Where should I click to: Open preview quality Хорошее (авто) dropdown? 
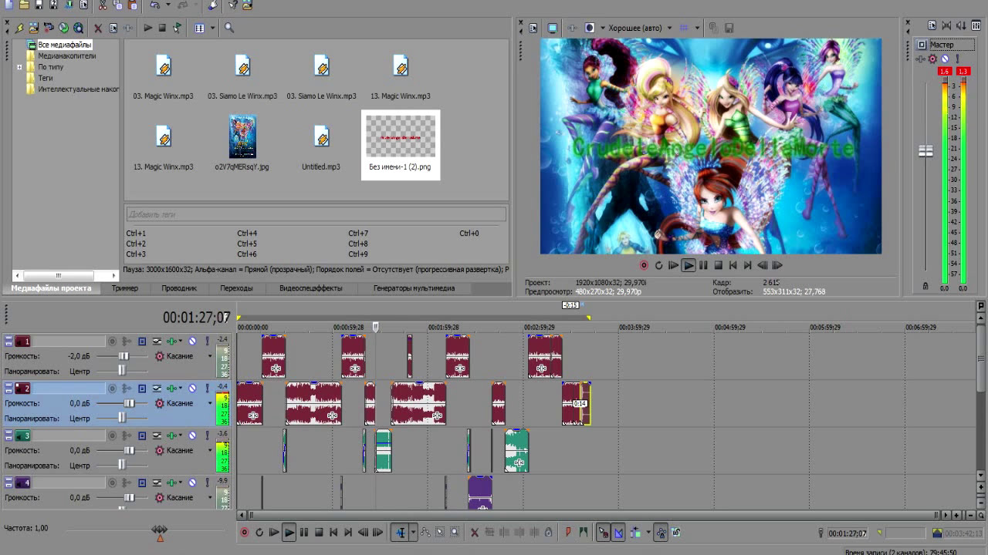coord(669,29)
